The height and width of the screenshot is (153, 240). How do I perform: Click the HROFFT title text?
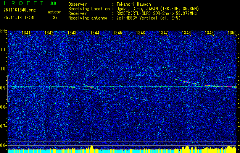(x=24, y=3)
